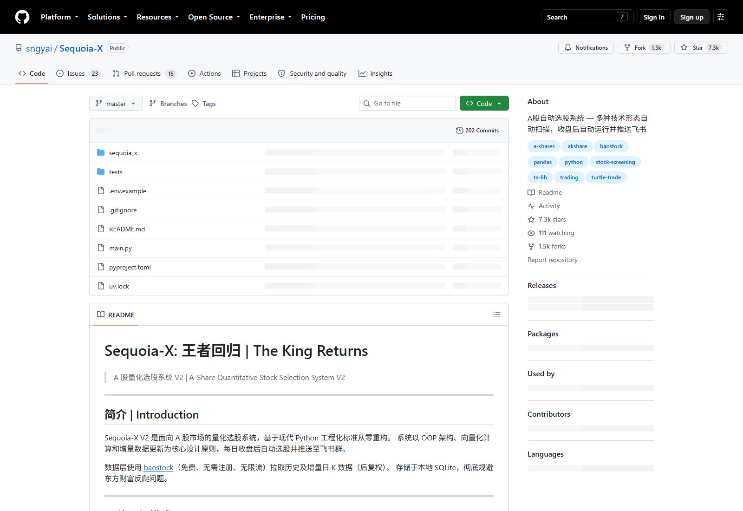Expand the Solutions menu
Image resolution: width=743 pixels, height=511 pixels.
pyautogui.click(x=107, y=17)
